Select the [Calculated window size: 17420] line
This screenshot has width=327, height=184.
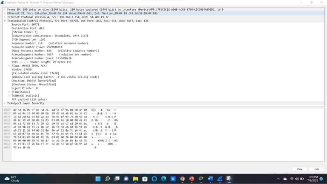tap(35, 73)
